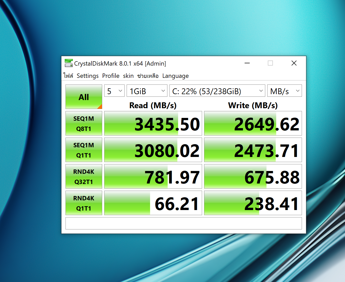Open the skin menu
The width and height of the screenshot is (345, 282).
click(128, 76)
